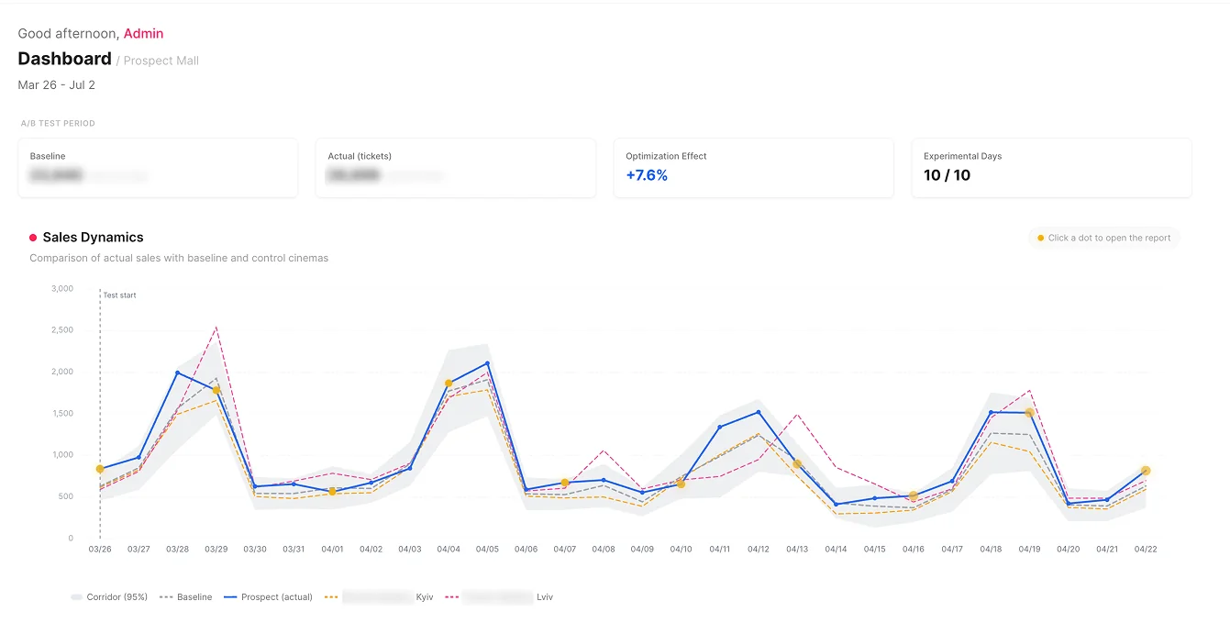The image size is (1230, 623).
Task: Click blue Prospect data point at 04/05
Action: click(487, 363)
